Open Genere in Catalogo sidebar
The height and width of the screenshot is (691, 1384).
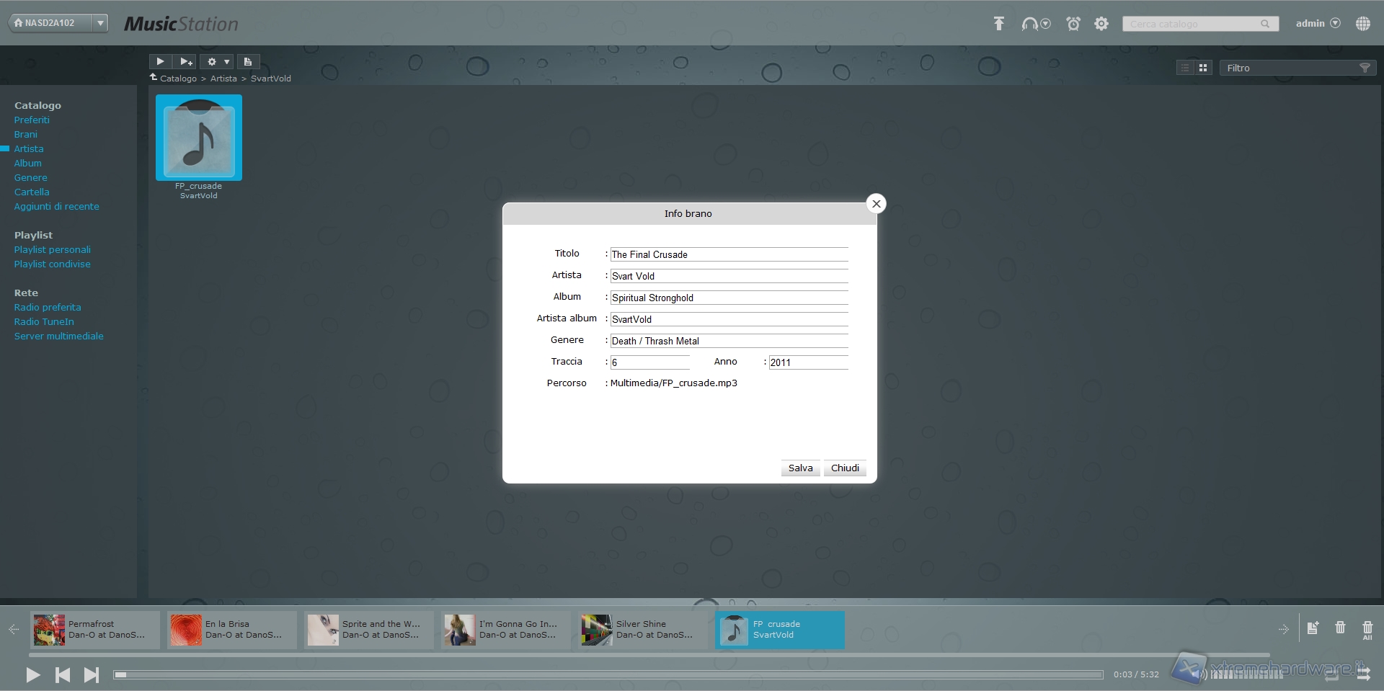(x=30, y=177)
